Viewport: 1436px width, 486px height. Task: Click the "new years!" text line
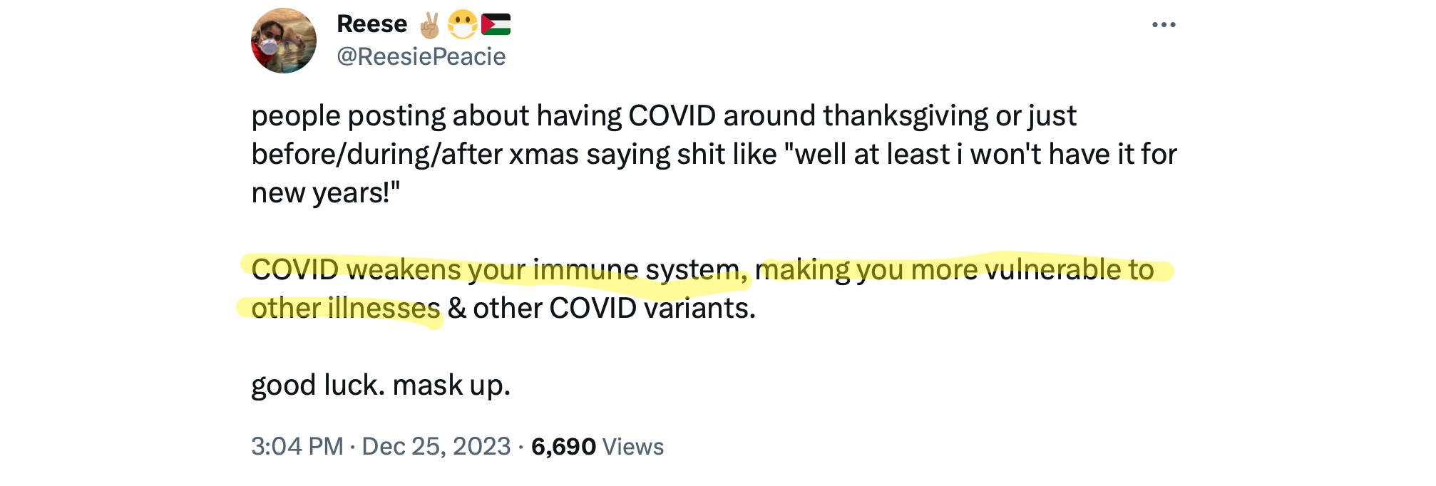point(325,193)
